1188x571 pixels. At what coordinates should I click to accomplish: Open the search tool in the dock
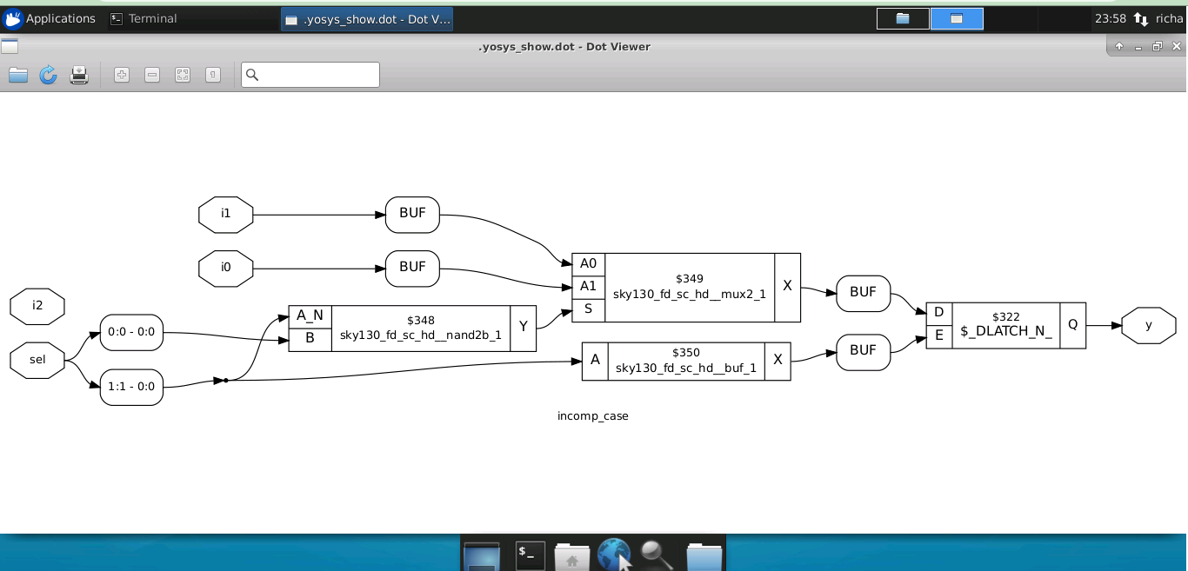(x=657, y=553)
